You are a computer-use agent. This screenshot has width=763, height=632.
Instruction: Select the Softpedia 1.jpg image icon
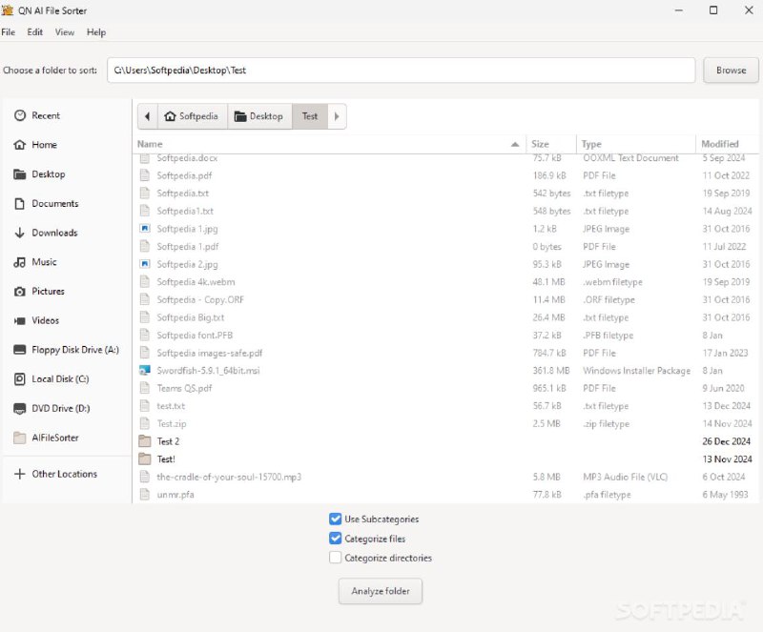pyautogui.click(x=145, y=228)
